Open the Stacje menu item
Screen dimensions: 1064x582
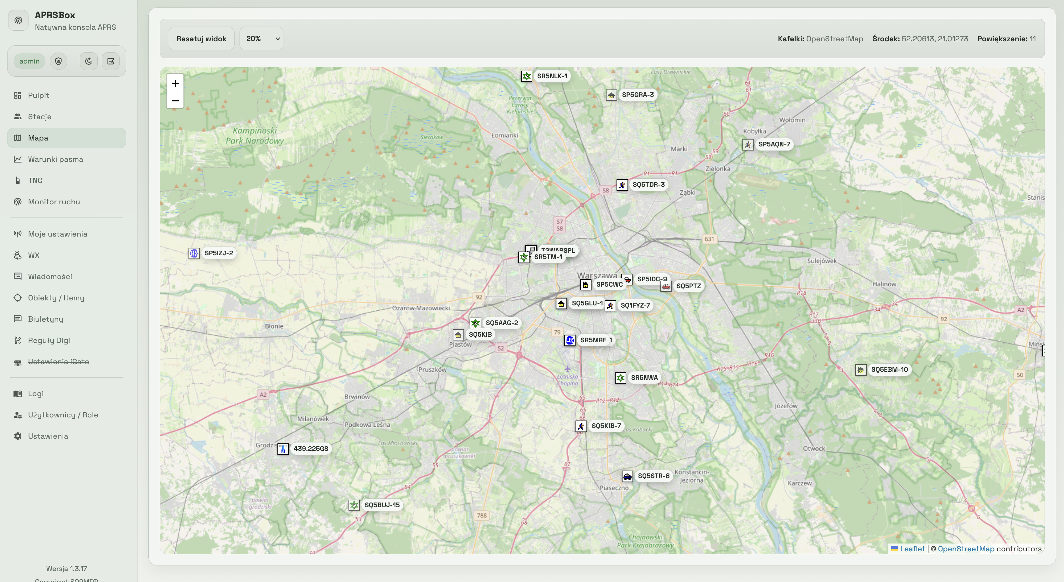pos(40,116)
